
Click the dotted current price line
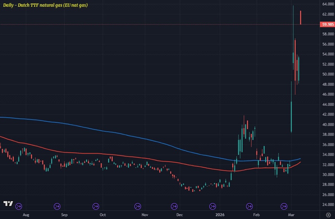(149, 24)
